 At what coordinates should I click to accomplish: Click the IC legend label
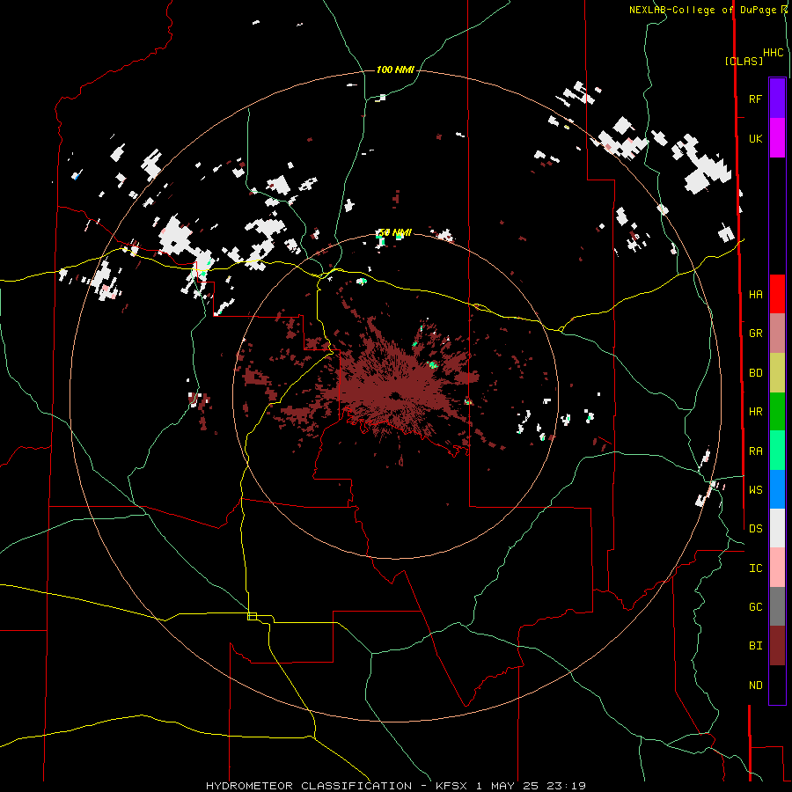click(755, 568)
